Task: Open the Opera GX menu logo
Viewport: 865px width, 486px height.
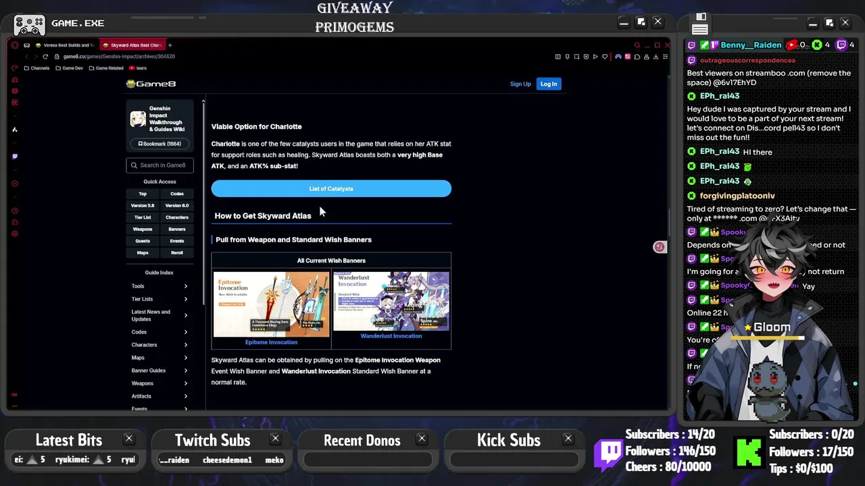Action: [x=15, y=45]
